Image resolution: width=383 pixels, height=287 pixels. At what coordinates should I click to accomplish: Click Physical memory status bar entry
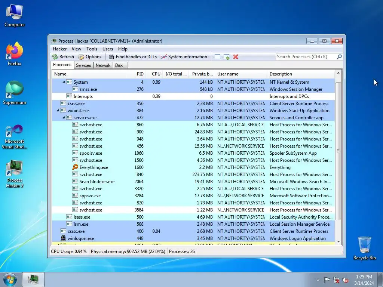[x=128, y=251]
